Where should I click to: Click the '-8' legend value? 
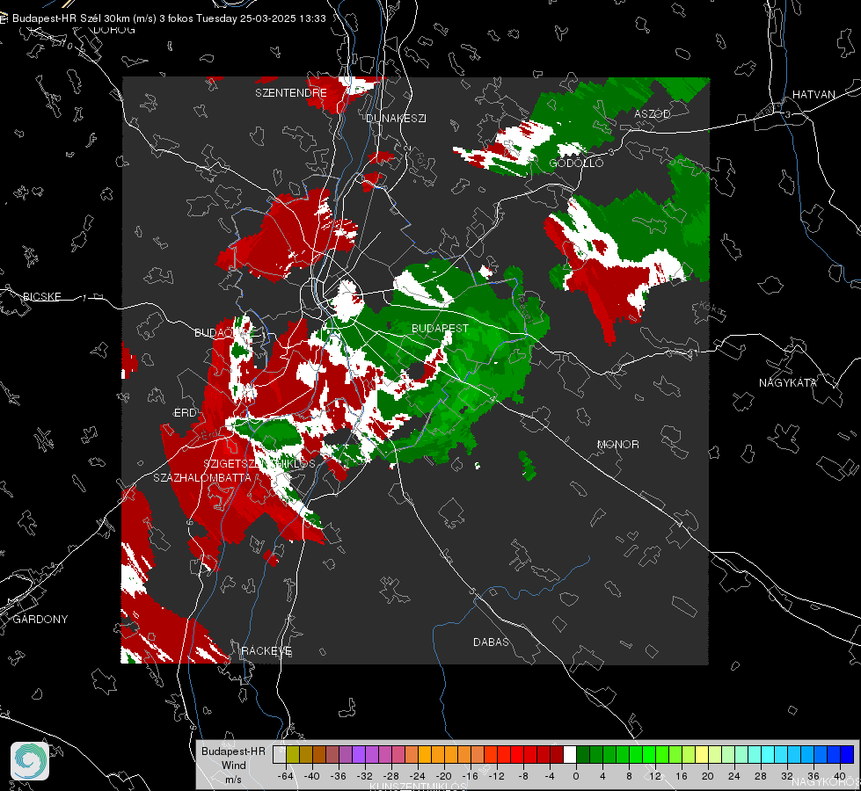click(523, 776)
